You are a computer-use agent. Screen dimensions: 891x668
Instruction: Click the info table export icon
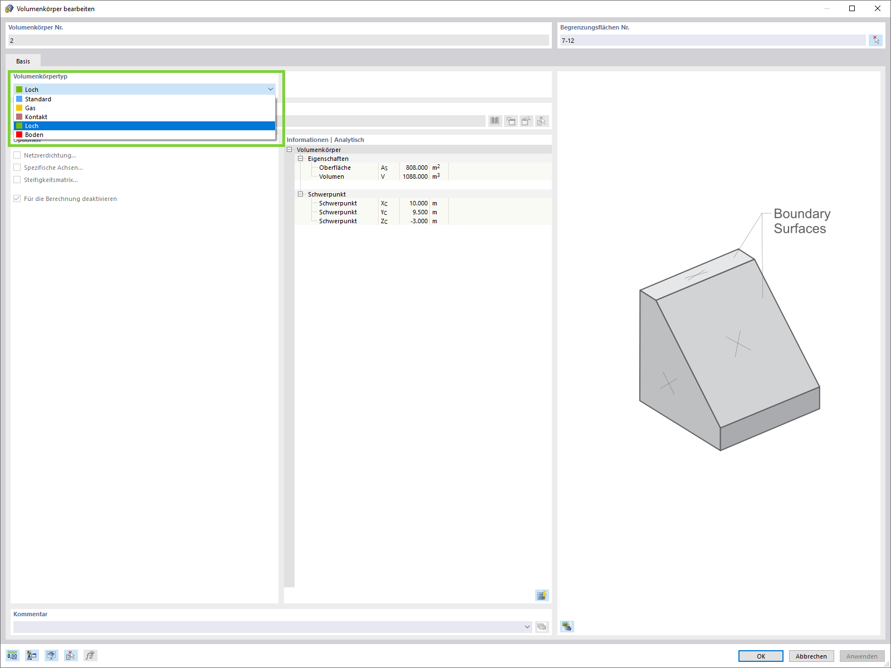[x=542, y=595]
